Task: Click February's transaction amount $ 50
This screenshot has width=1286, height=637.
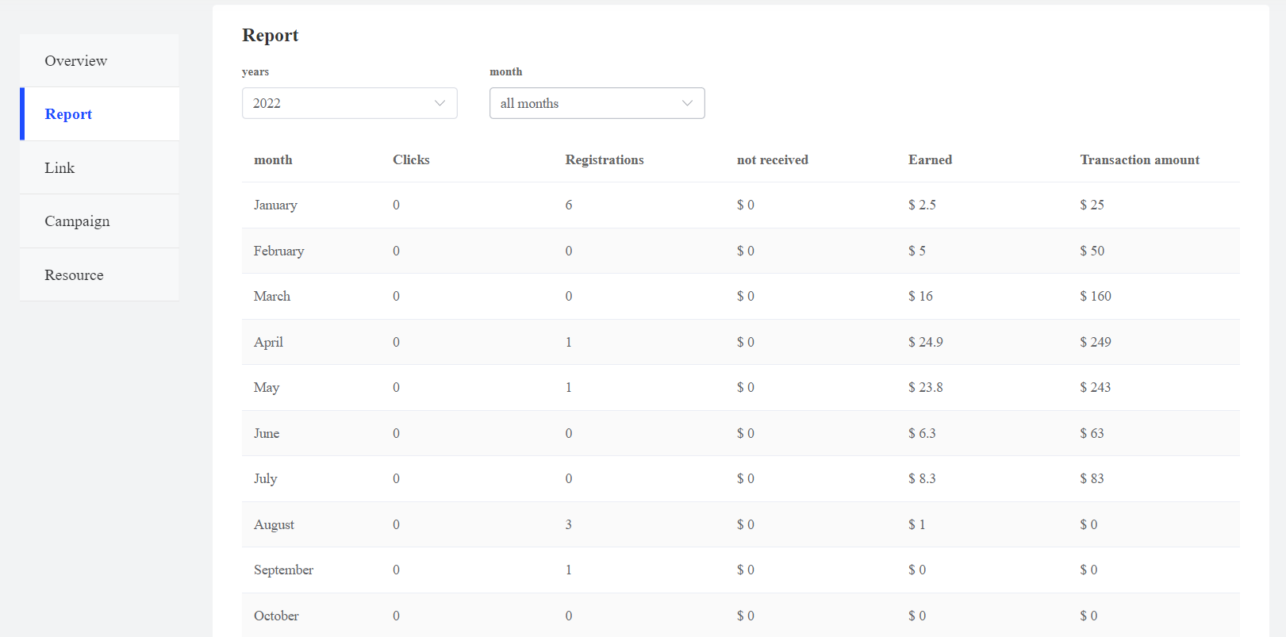Action: click(x=1092, y=251)
